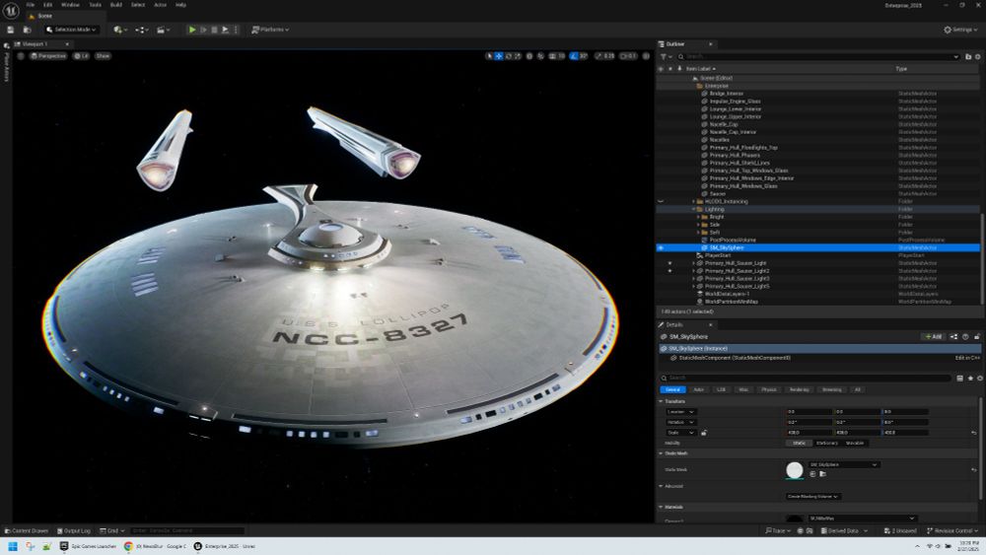The width and height of the screenshot is (986, 555).
Task: Click the Eject icon next to Stop
Action: coord(225,30)
